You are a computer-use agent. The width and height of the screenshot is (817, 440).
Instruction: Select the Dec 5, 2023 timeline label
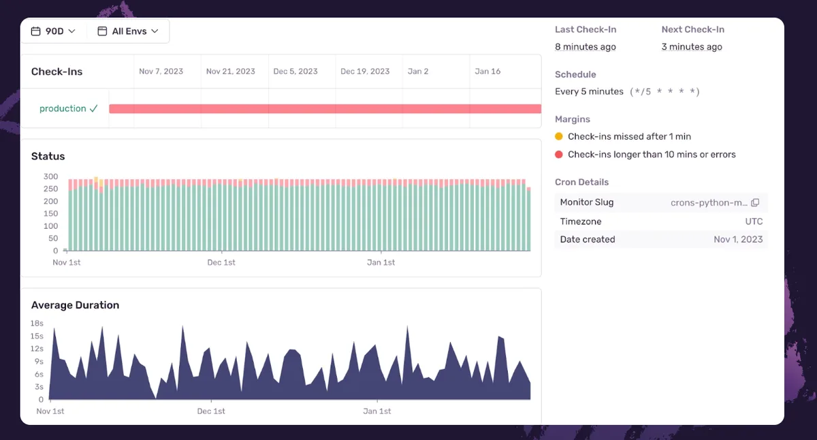coord(295,72)
